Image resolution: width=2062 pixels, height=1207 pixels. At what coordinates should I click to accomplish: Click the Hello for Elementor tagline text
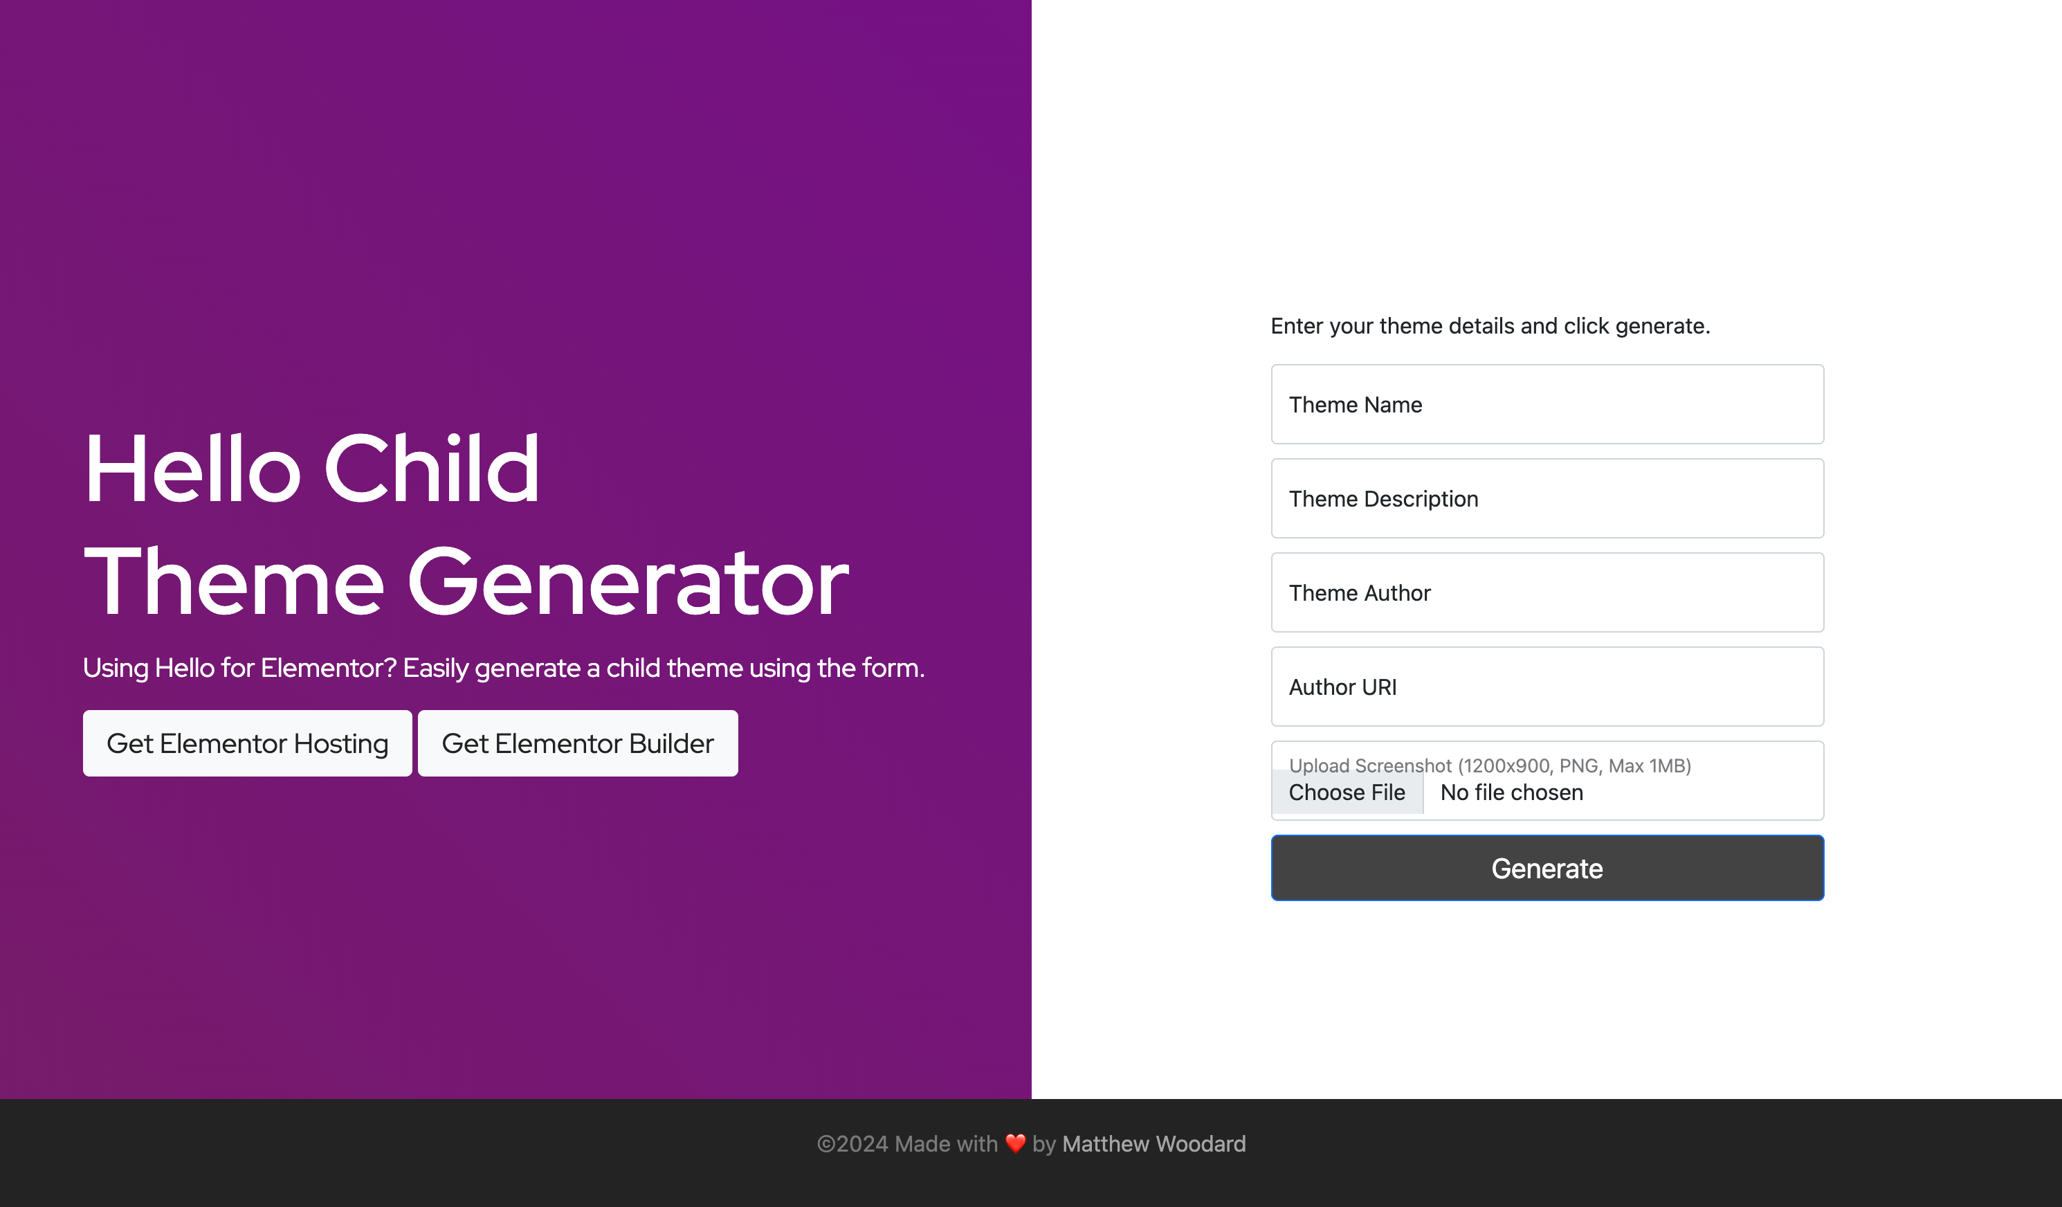coord(504,668)
